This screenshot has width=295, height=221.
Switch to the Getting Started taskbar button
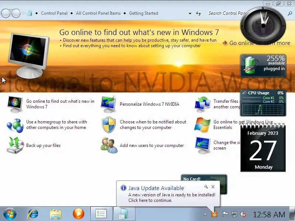(x=101, y=214)
